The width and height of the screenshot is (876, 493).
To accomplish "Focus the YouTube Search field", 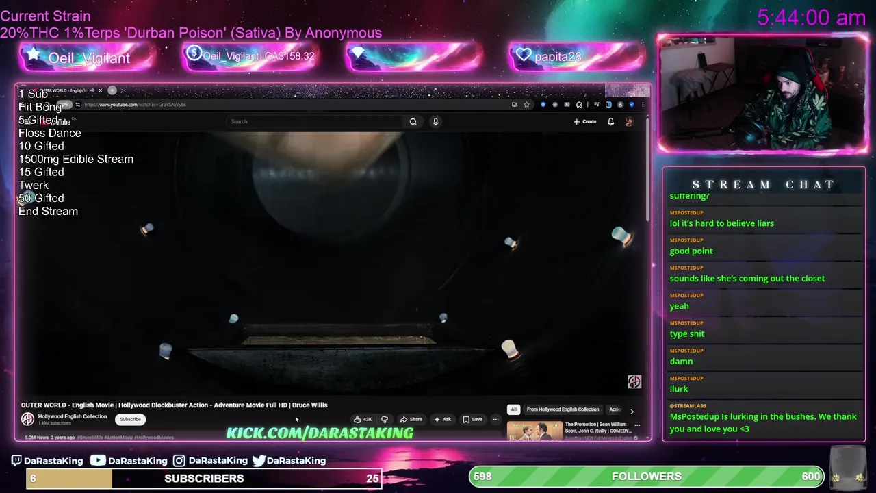I will pyautogui.click(x=315, y=121).
